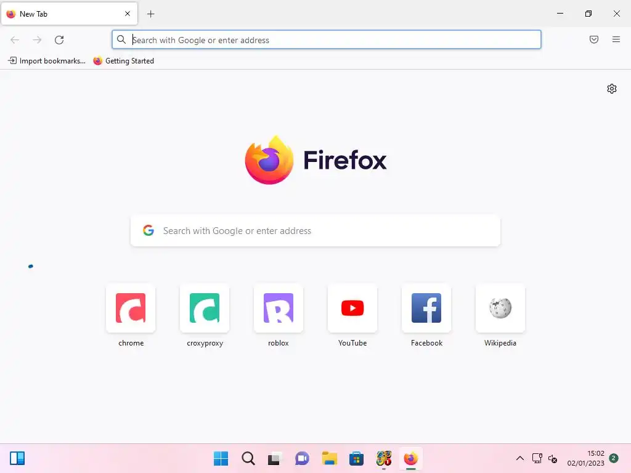This screenshot has width=631, height=473.
Task: Select the New Tab tab
Action: [69, 14]
